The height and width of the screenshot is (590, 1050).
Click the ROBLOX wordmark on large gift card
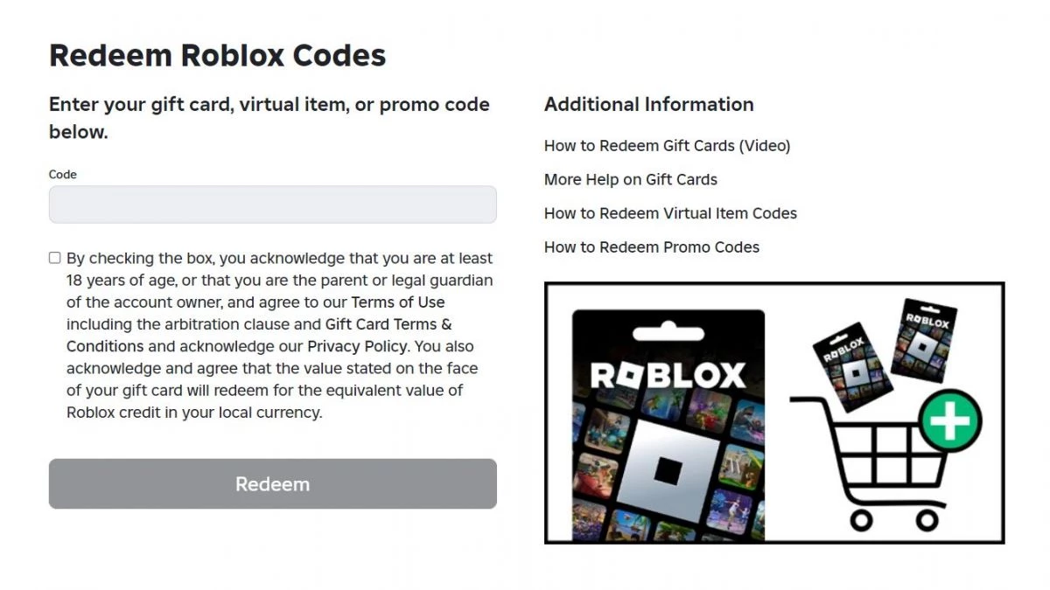tap(668, 376)
